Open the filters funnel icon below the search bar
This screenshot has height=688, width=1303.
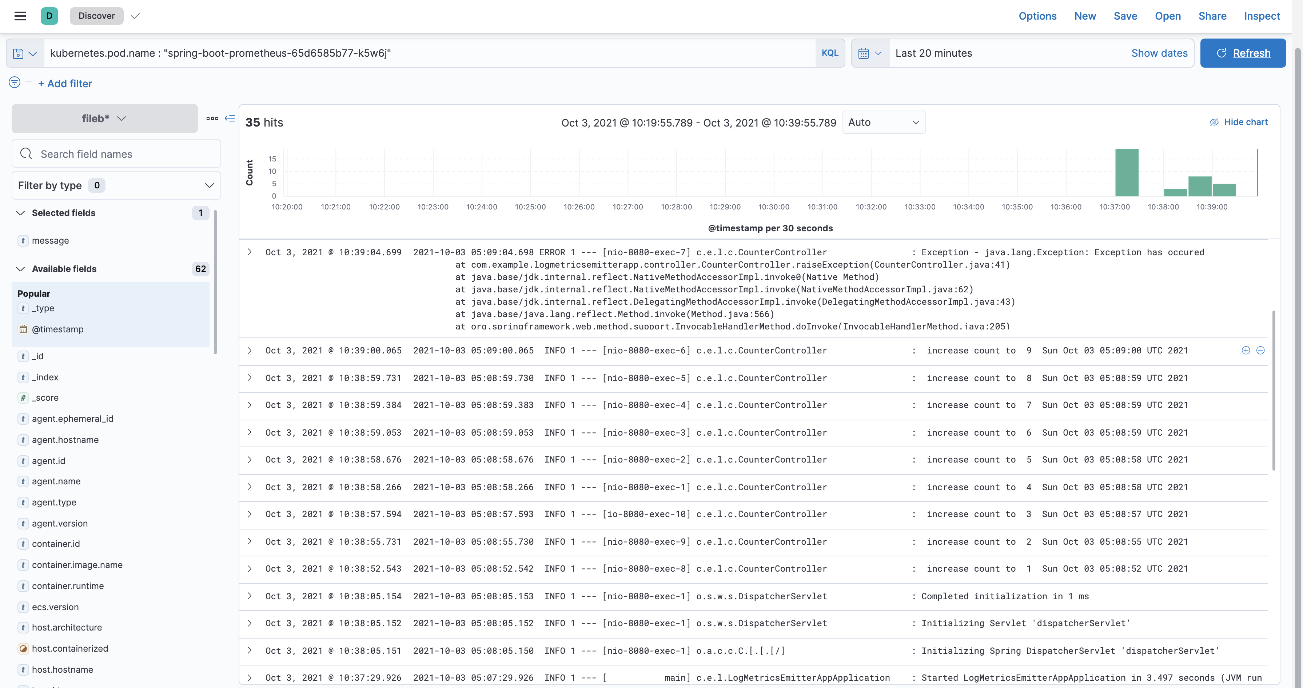click(14, 83)
